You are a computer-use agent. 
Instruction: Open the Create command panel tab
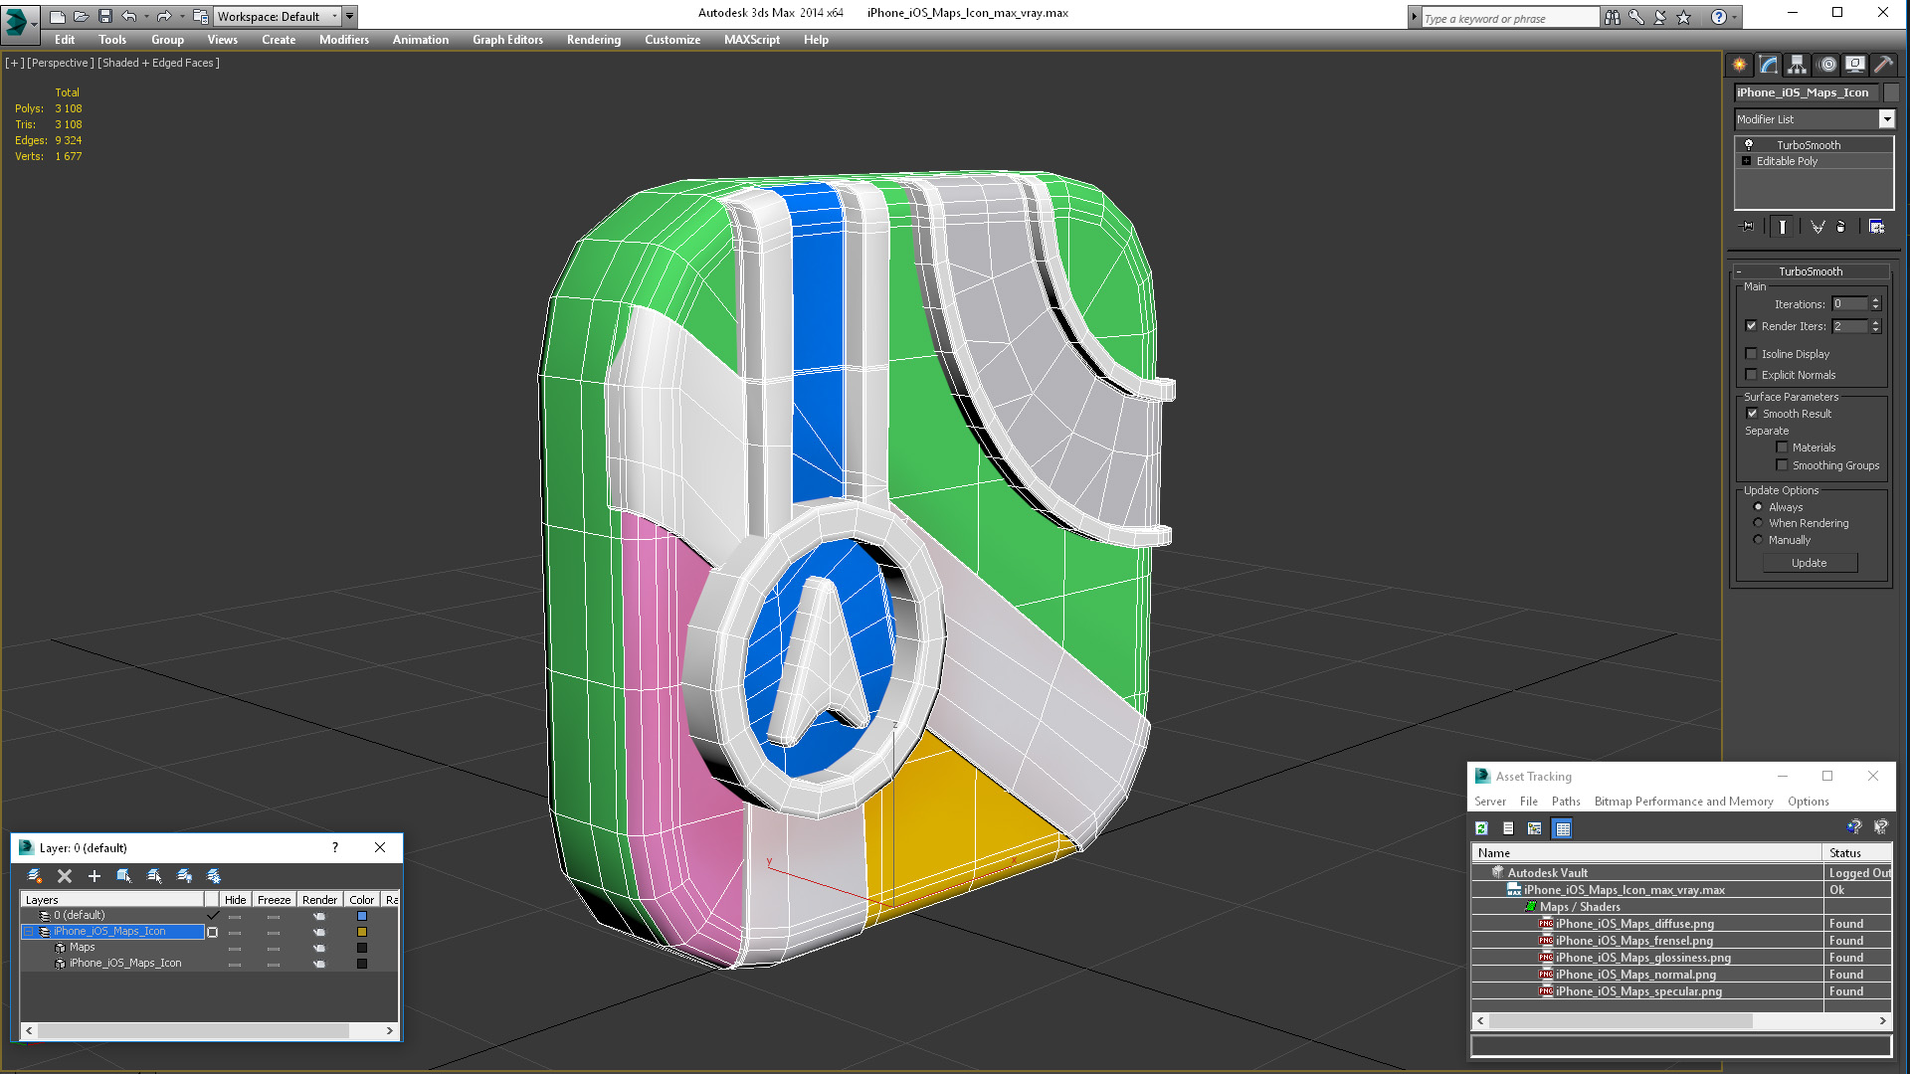coord(1739,65)
